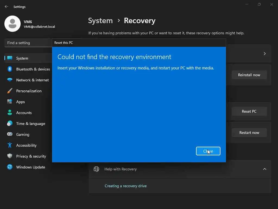278x209 pixels.
Task: Click the globe icon beside Help with Recovery
Action: tap(96, 169)
